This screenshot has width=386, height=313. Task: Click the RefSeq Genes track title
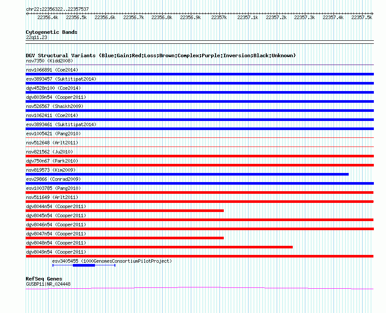[x=44, y=279]
